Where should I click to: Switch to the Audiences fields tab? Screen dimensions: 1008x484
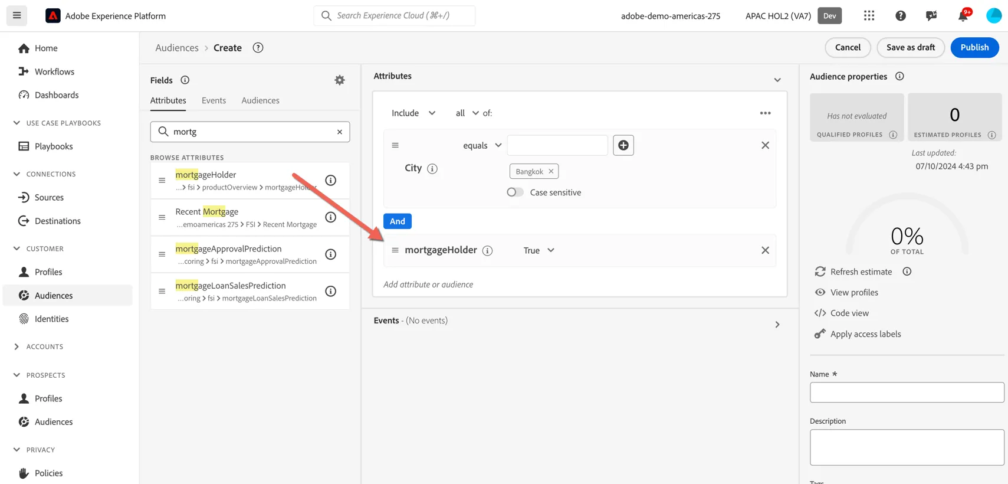(x=260, y=100)
